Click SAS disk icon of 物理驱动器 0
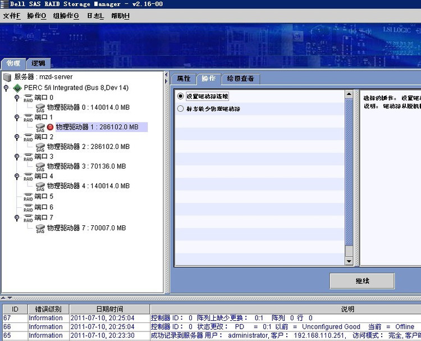Image resolution: width=421 pixels, height=341 pixels. [x=40, y=108]
